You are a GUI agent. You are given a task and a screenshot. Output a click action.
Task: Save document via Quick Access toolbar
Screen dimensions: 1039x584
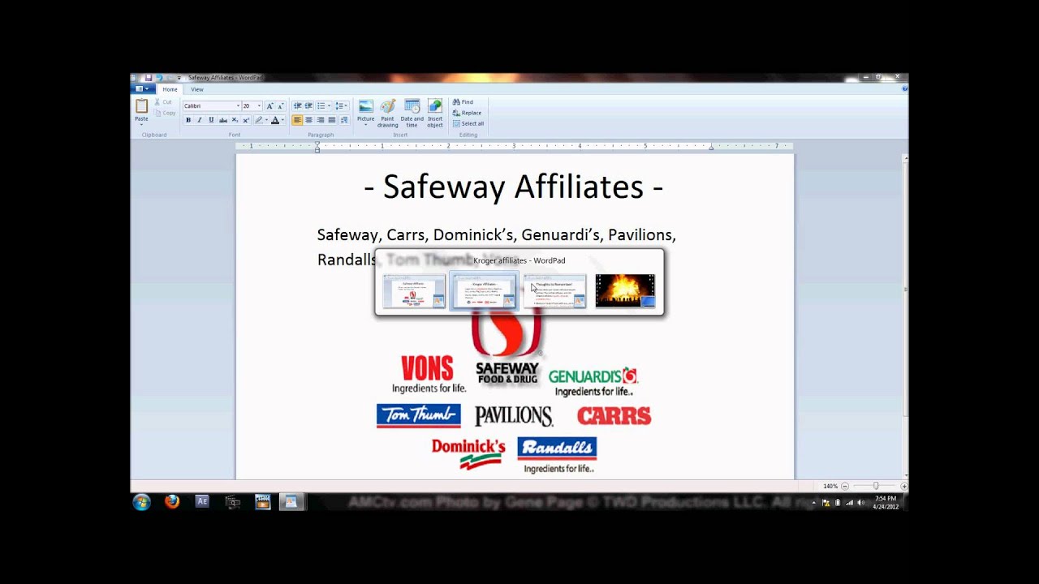[149, 78]
